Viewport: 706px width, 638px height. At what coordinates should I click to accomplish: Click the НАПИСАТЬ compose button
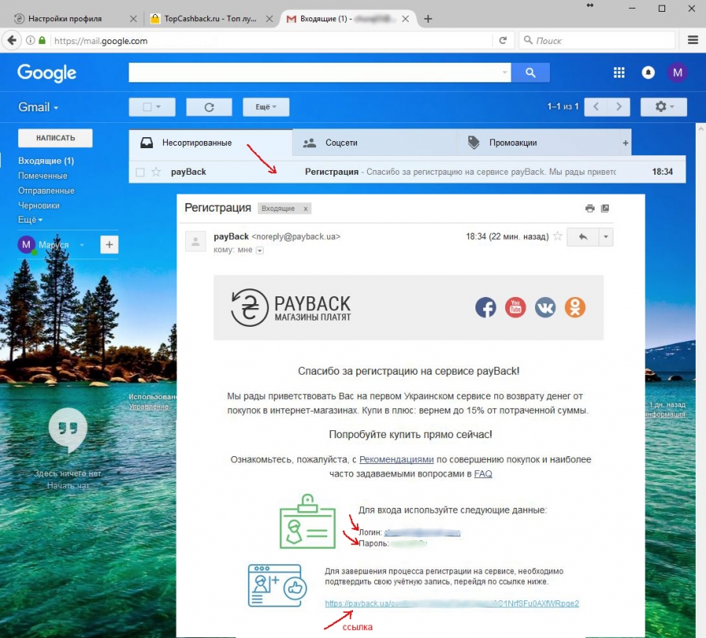(56, 138)
